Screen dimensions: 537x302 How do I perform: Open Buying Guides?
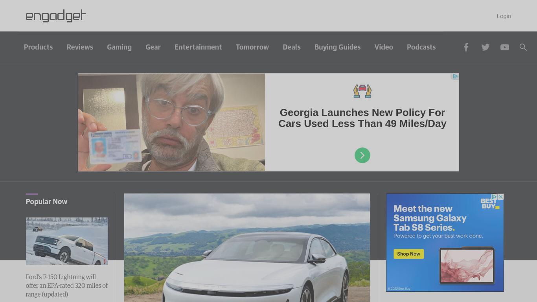[x=337, y=47]
